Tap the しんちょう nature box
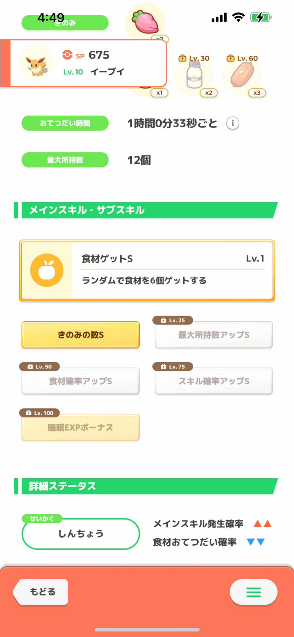Screen dimensions: 294x637 80,534
